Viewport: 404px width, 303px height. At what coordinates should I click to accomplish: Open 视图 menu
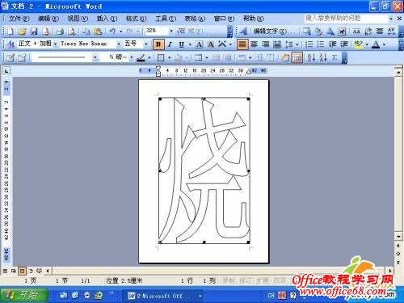click(x=78, y=19)
